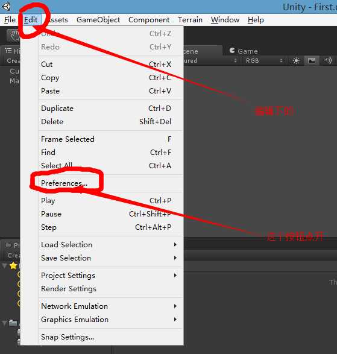Open the Help menu
The height and width of the screenshot is (354, 337).
(256, 20)
